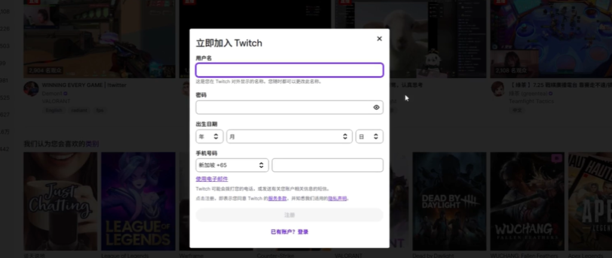Select the radiant tag
Viewport: 612px width, 258px height.
[x=79, y=110]
